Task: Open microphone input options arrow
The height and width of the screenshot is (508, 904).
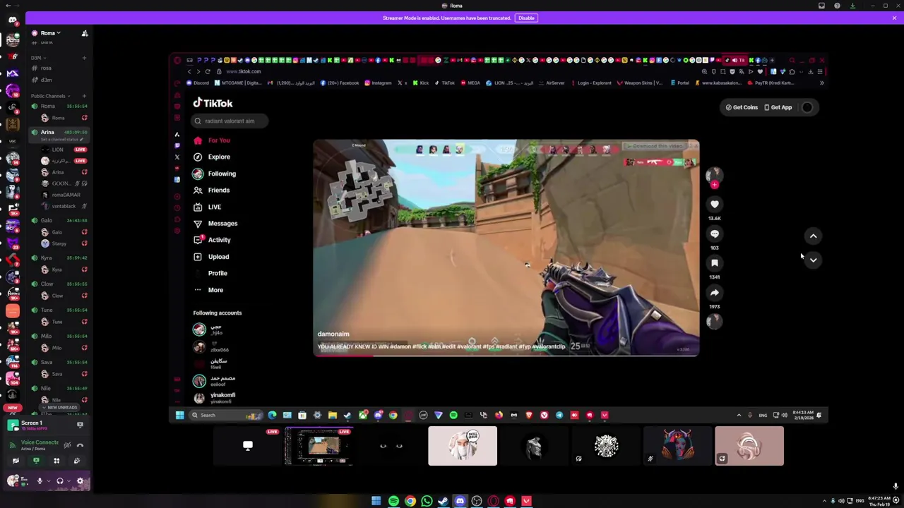Action: 49,481
